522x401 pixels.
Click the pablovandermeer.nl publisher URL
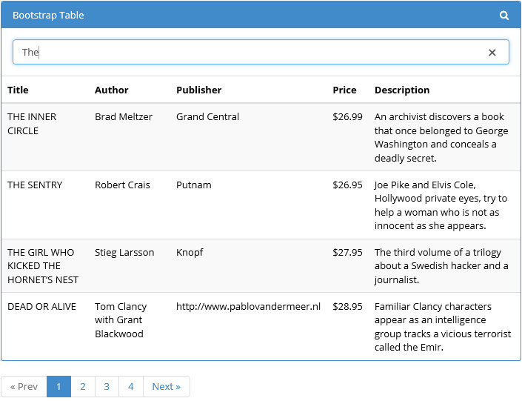[248, 306]
